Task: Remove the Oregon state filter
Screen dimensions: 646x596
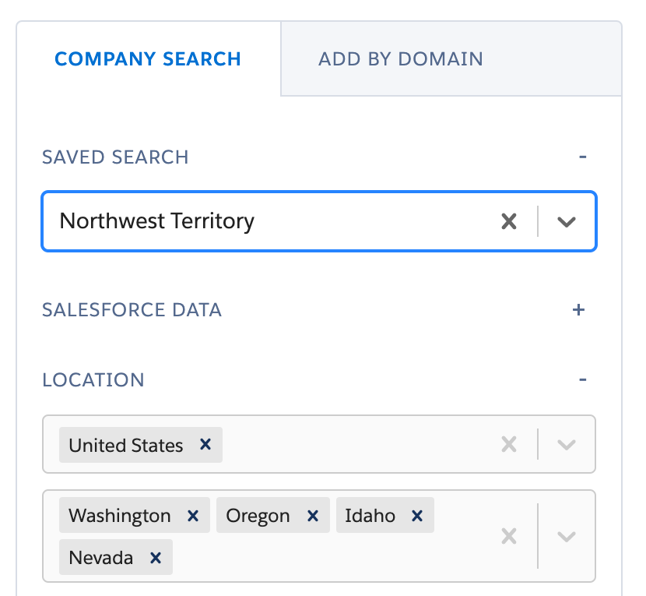Action: pyautogui.click(x=312, y=515)
